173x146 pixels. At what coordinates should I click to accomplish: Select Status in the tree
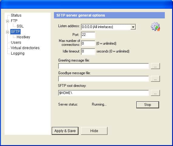pyautogui.click(x=16, y=15)
